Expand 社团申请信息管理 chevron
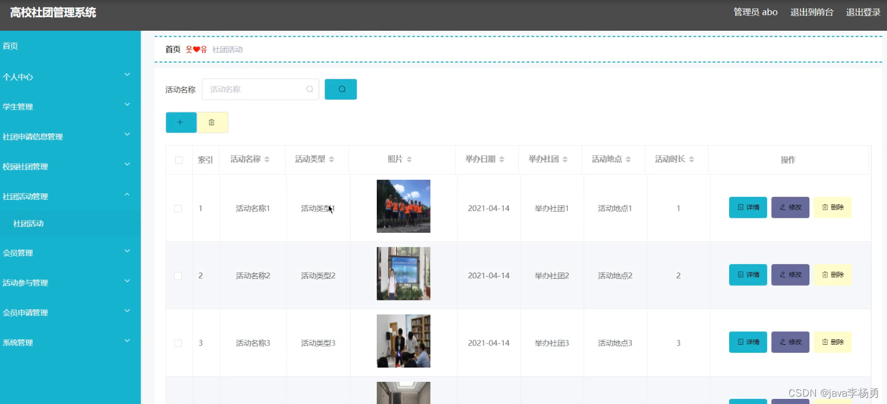The width and height of the screenshot is (887, 404). point(127,134)
